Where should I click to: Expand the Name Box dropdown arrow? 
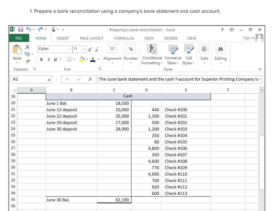48,80
